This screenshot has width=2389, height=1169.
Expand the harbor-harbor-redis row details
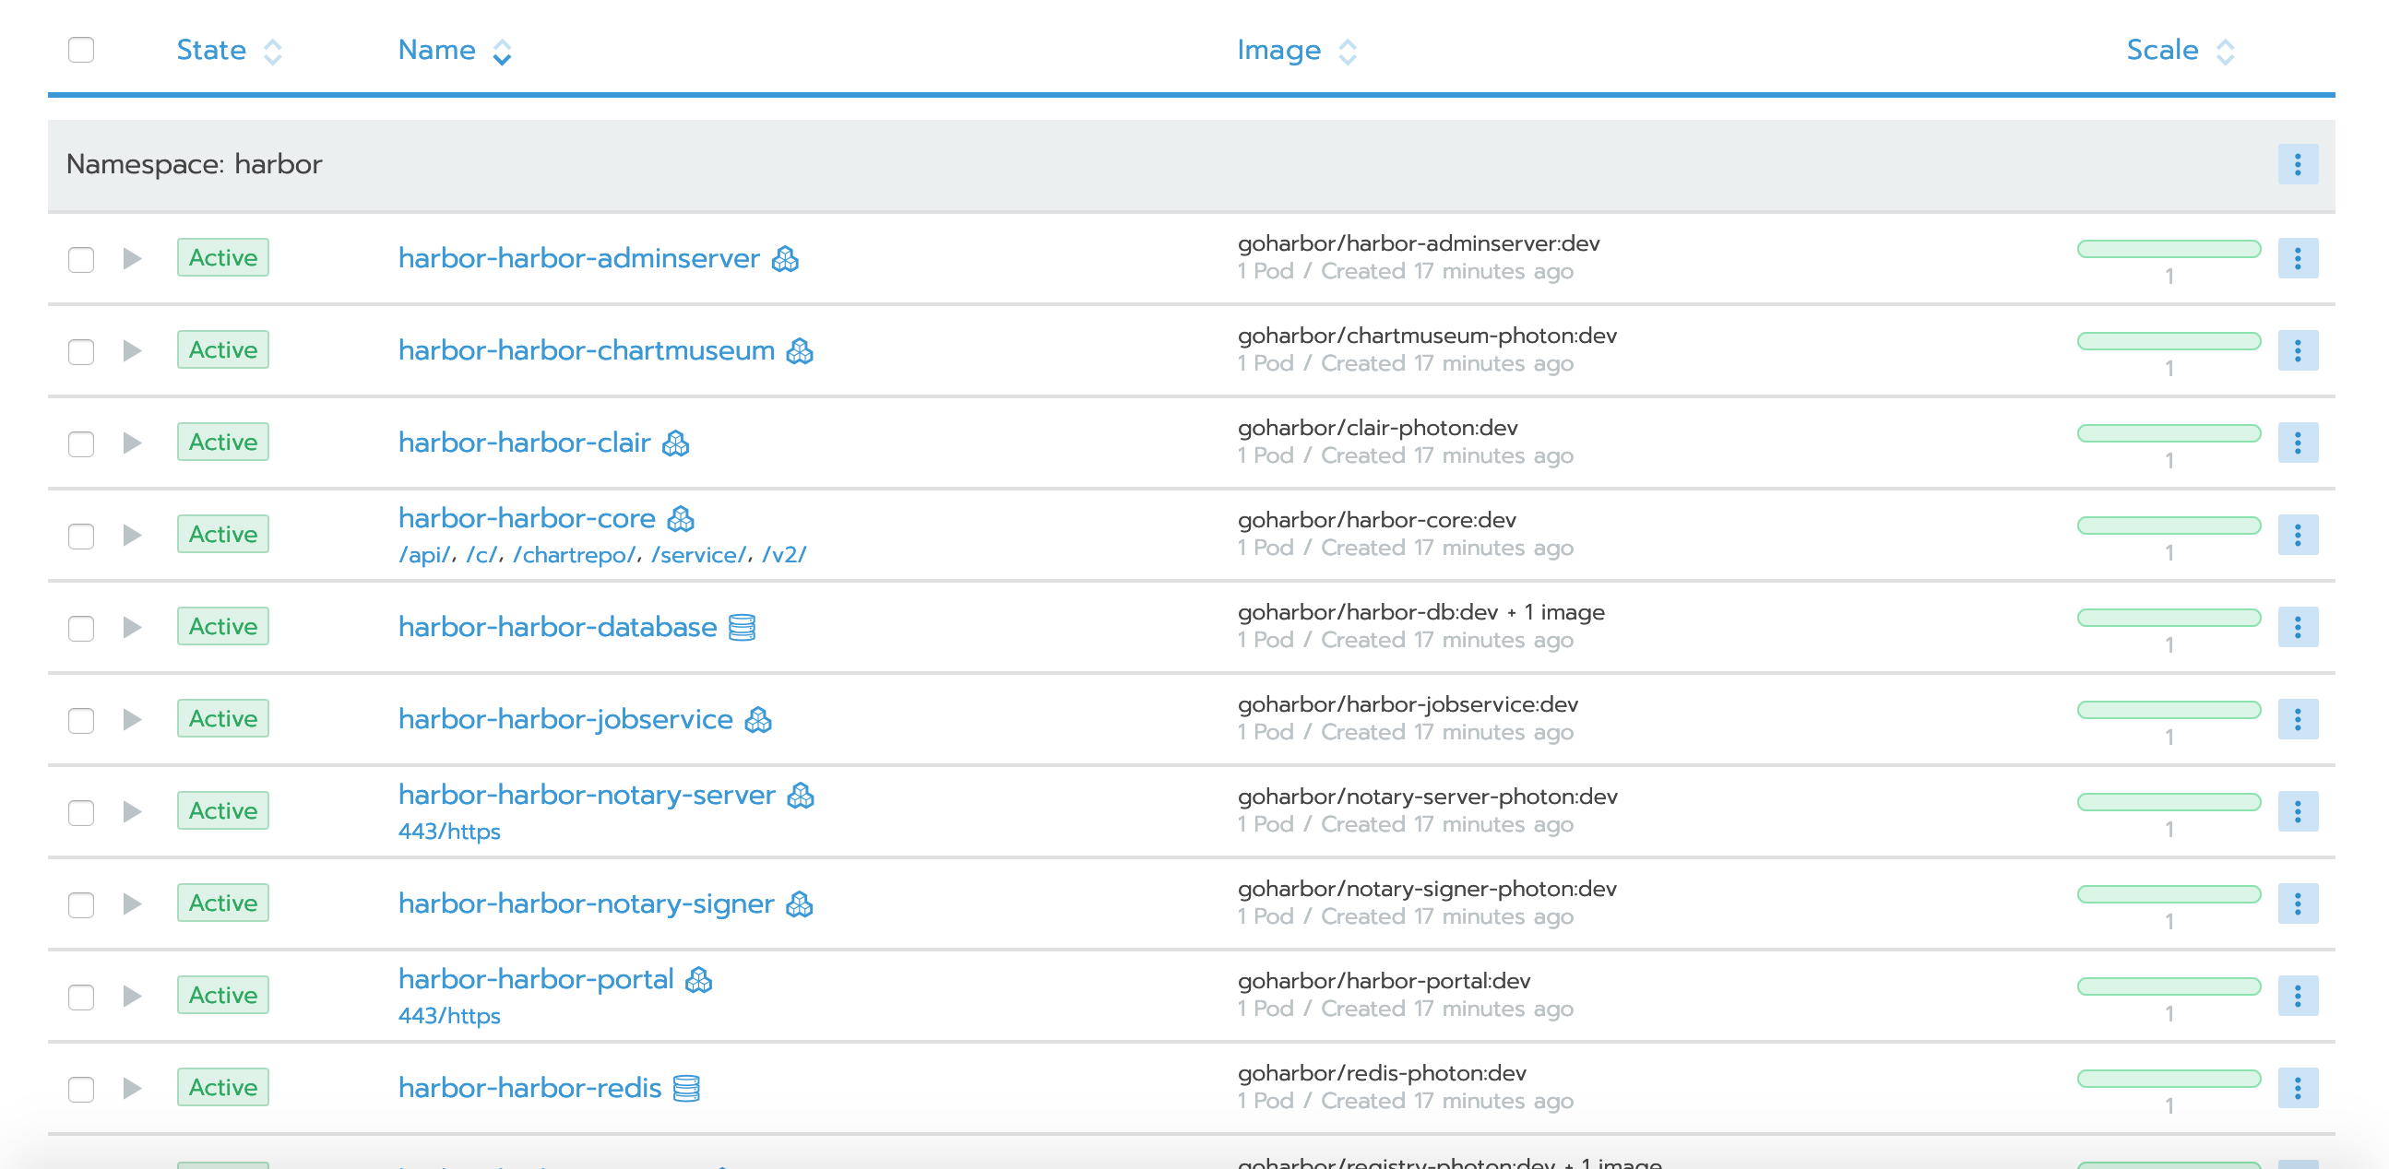click(x=133, y=1089)
